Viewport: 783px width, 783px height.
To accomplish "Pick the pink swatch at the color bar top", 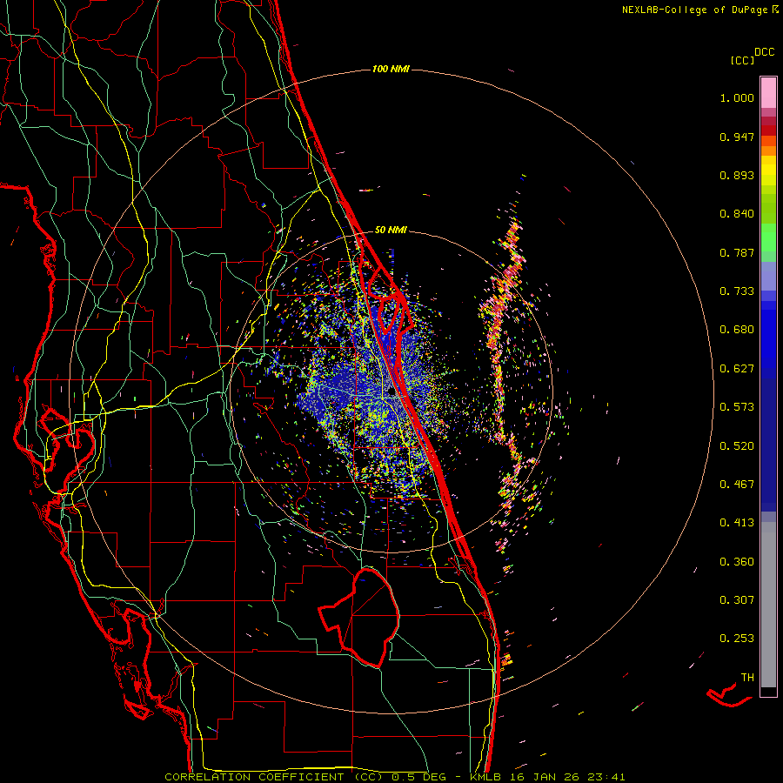I will [x=768, y=92].
